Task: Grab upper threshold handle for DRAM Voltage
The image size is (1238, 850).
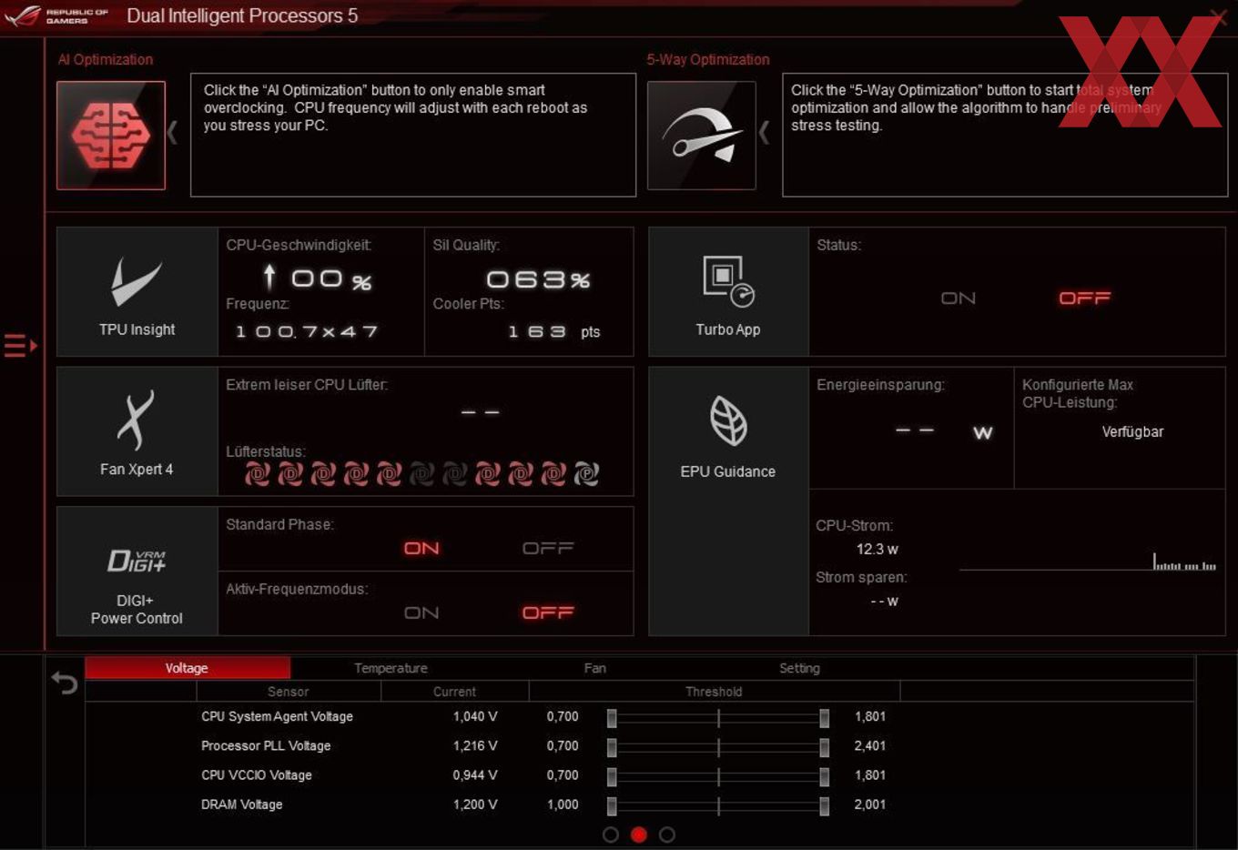Action: pos(824,805)
